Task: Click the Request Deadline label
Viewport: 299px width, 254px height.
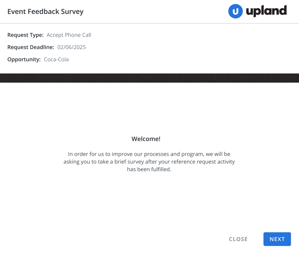Action: [31, 47]
